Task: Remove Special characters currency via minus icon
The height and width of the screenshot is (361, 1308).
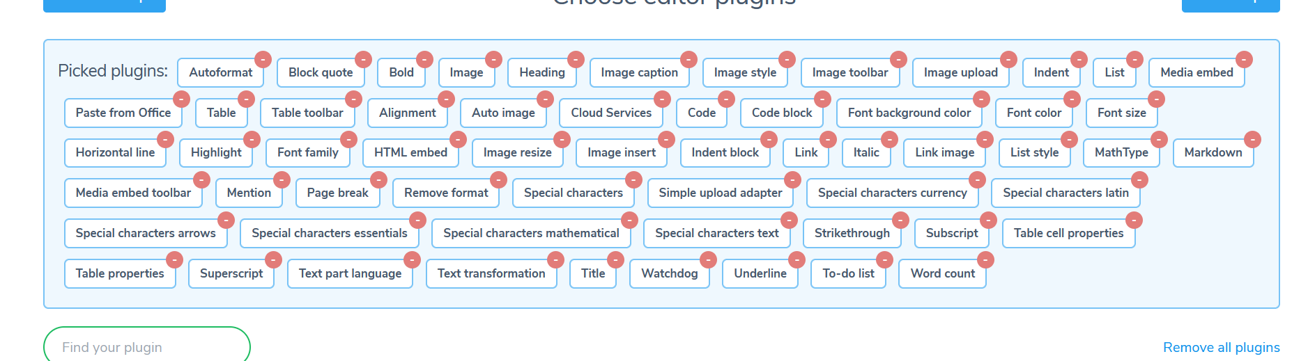Action: click(x=977, y=179)
